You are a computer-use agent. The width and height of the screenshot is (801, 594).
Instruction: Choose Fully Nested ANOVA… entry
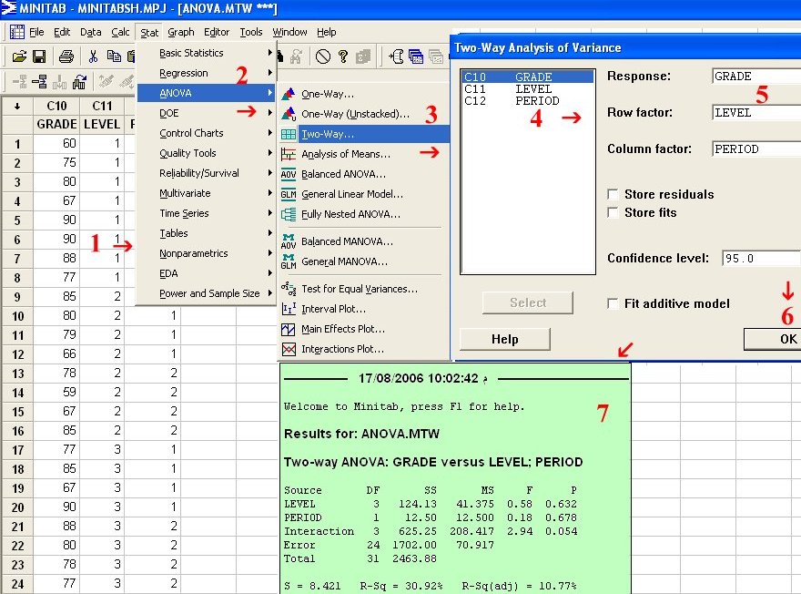(x=350, y=214)
